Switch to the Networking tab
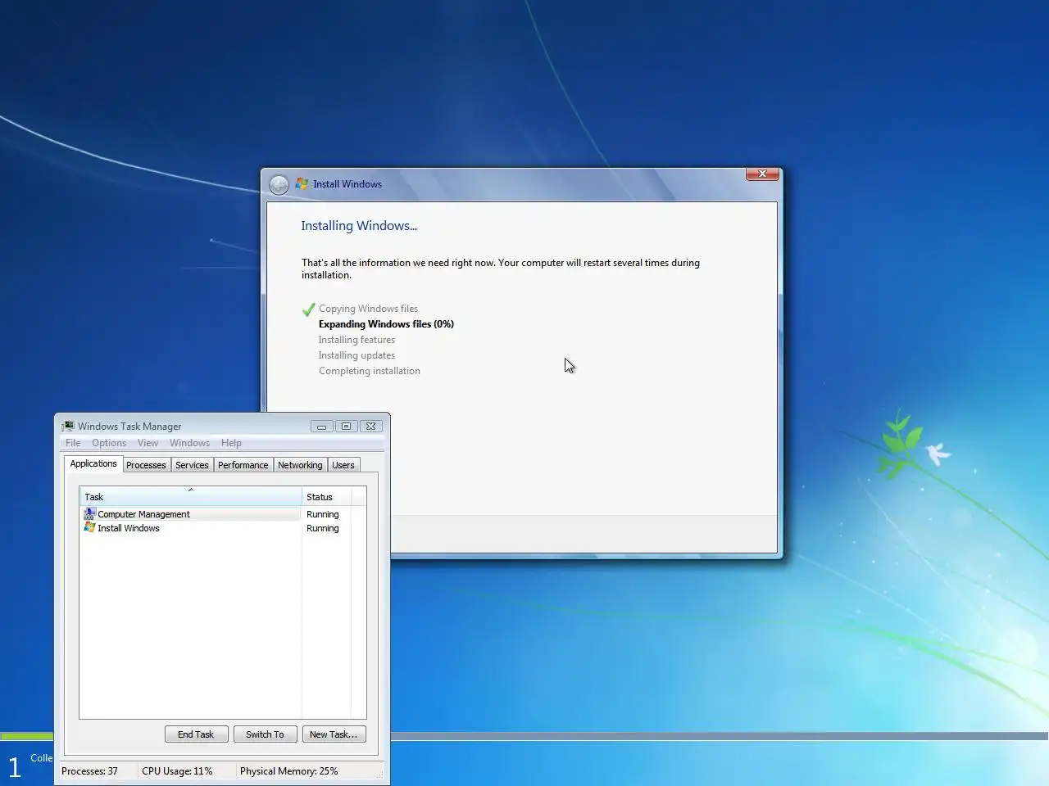This screenshot has height=786, width=1049. coord(300,465)
